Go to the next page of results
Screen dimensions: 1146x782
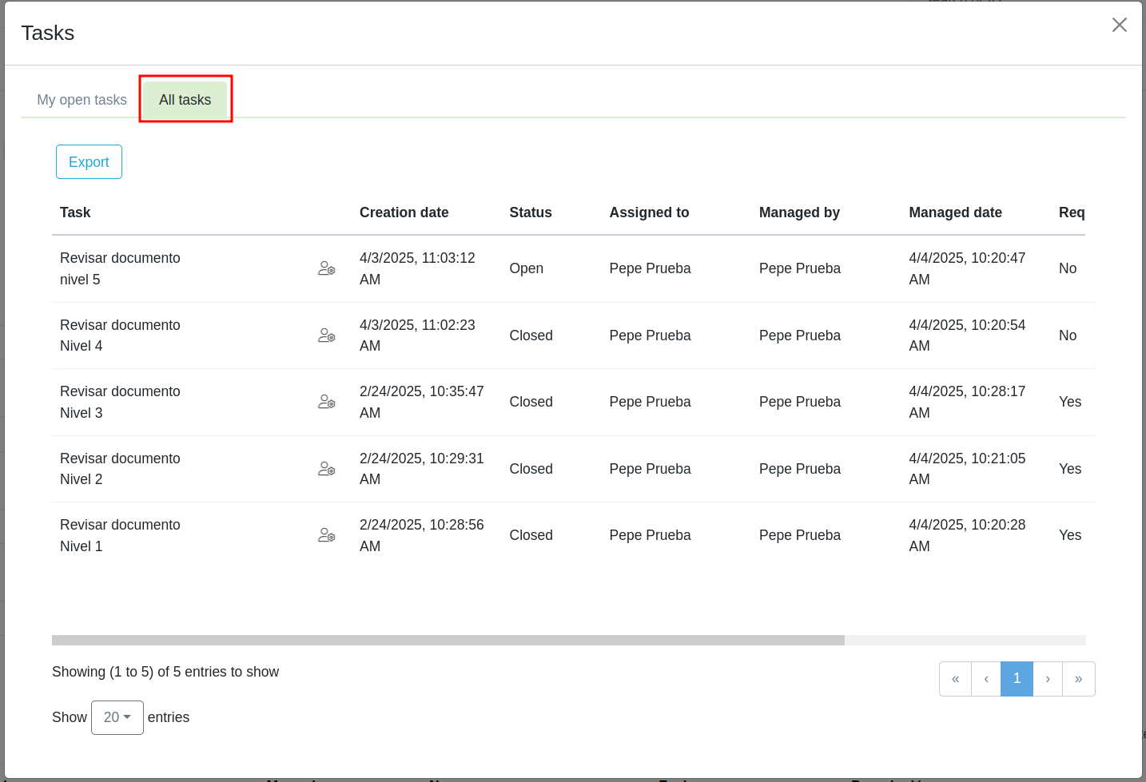tap(1048, 679)
